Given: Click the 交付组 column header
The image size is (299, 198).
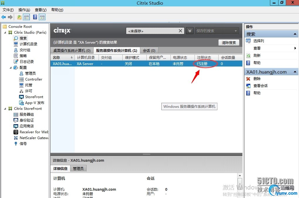Looking at the screenshot, I should click(x=111, y=57).
